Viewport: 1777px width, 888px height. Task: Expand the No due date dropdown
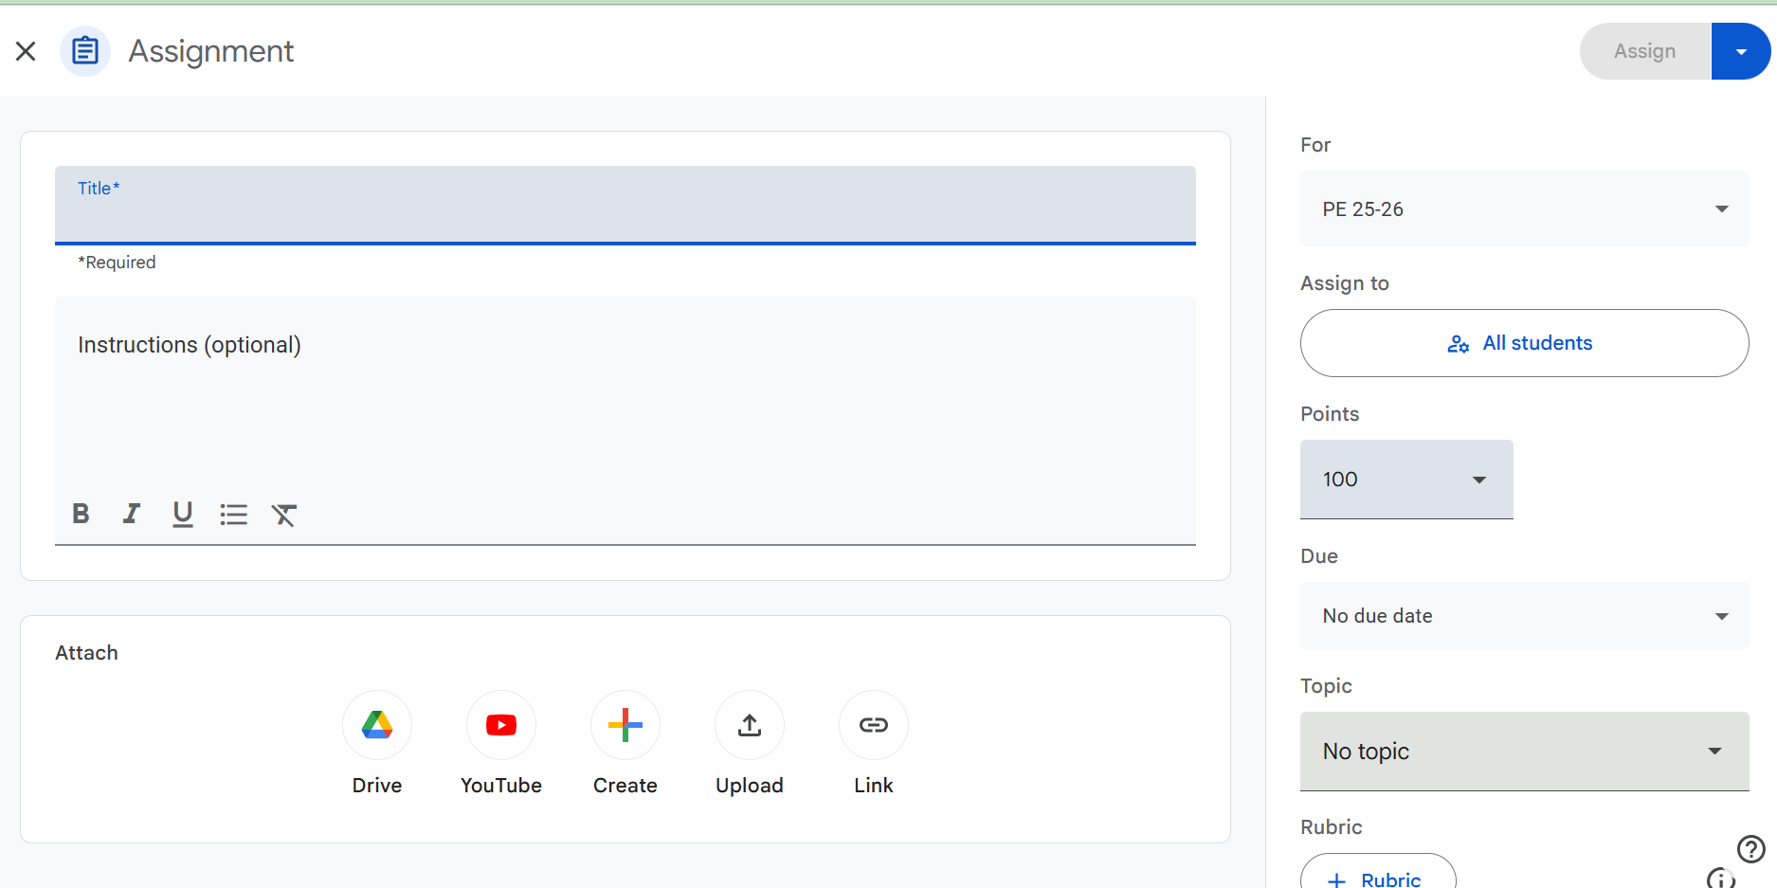click(x=1524, y=616)
